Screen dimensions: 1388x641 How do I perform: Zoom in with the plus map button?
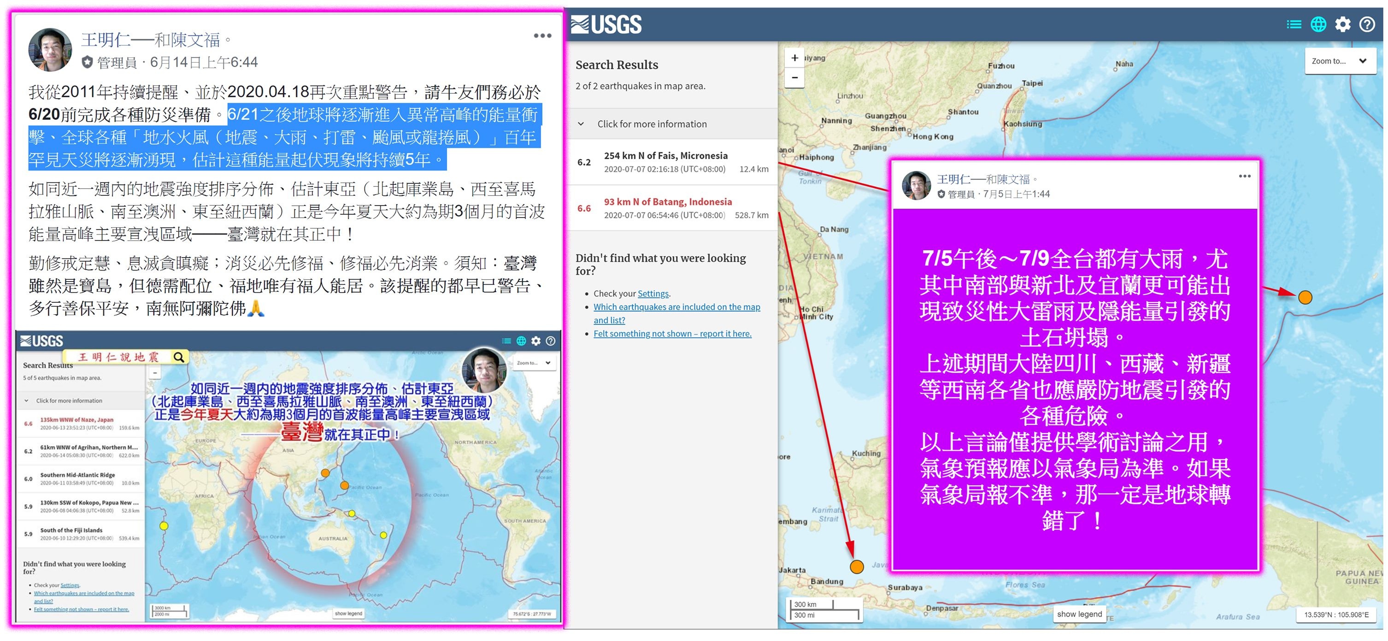pyautogui.click(x=794, y=58)
